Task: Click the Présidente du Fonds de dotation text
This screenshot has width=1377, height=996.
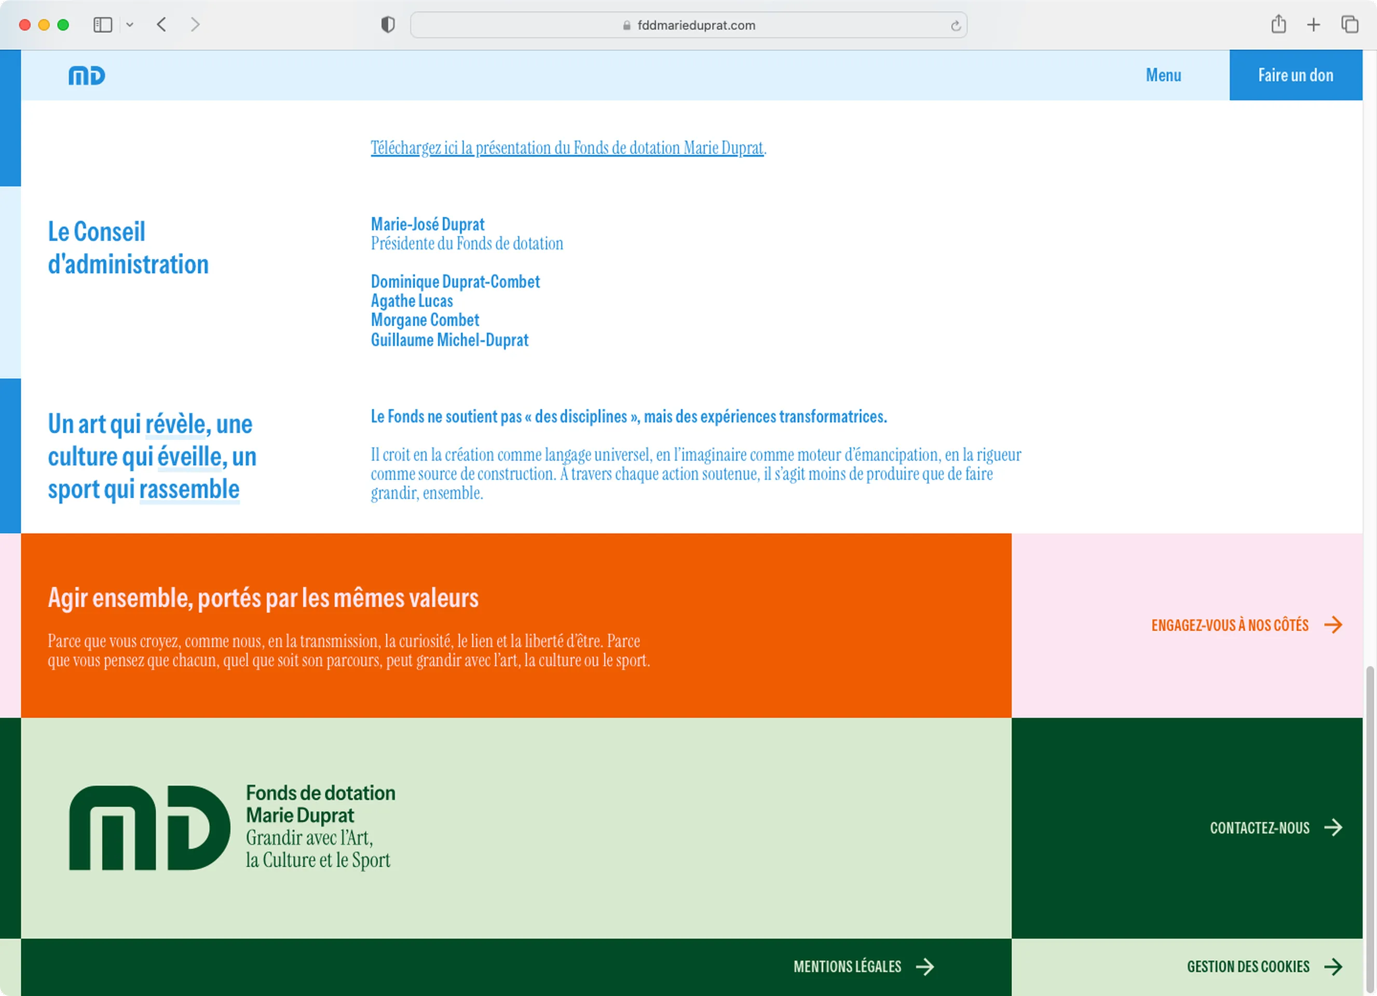Action: [x=467, y=243]
